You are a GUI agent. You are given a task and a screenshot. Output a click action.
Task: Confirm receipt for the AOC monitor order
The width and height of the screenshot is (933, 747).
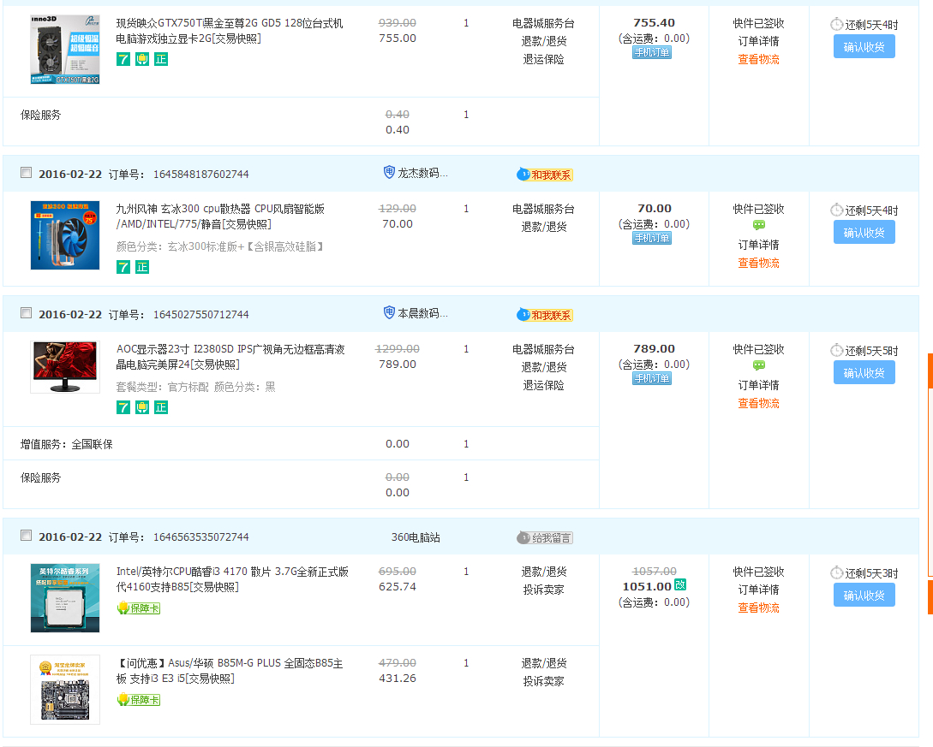pos(864,372)
